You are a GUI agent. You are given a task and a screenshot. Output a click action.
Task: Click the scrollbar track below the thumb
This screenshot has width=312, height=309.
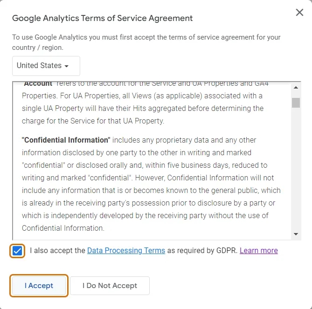(x=296, y=169)
